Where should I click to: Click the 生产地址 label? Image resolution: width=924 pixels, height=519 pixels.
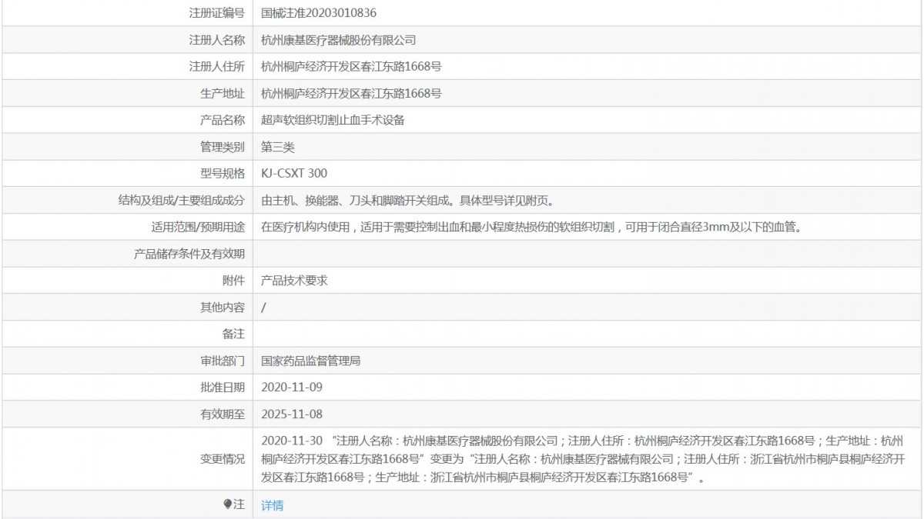pos(223,94)
